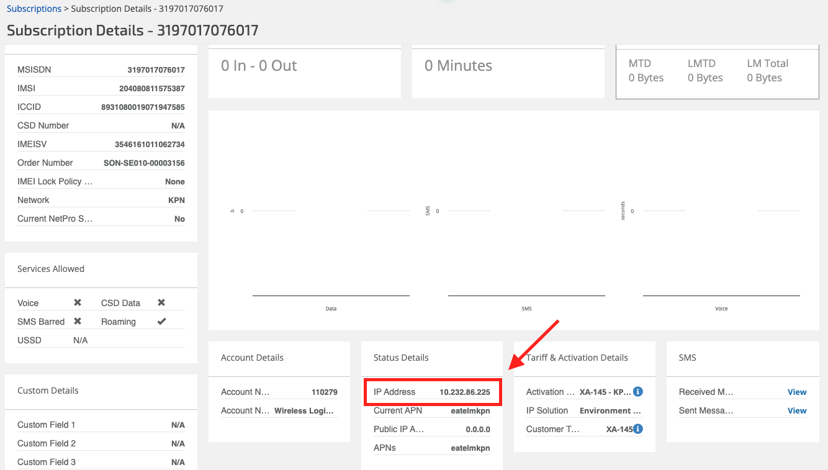The height and width of the screenshot is (470, 828).
Task: Click the Account Number 110279
Action: 324,392
